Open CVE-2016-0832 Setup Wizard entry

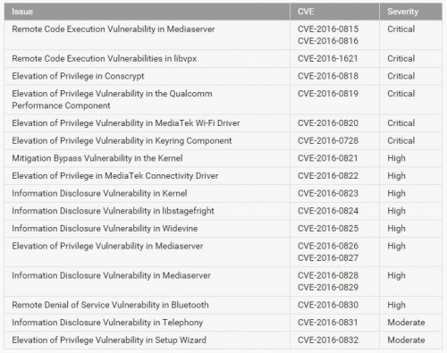(x=328, y=340)
